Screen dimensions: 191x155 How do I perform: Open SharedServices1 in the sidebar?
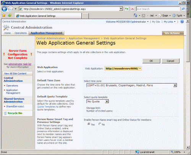coord(15,106)
